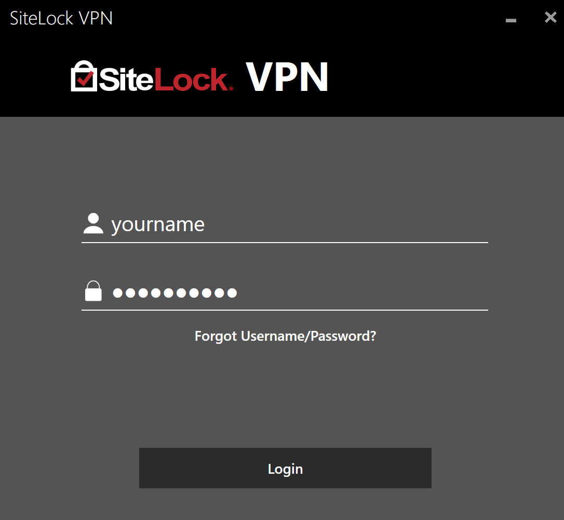Click the SiteLock padlock checkmark logo icon
This screenshot has height=520, width=564.
coord(84,76)
